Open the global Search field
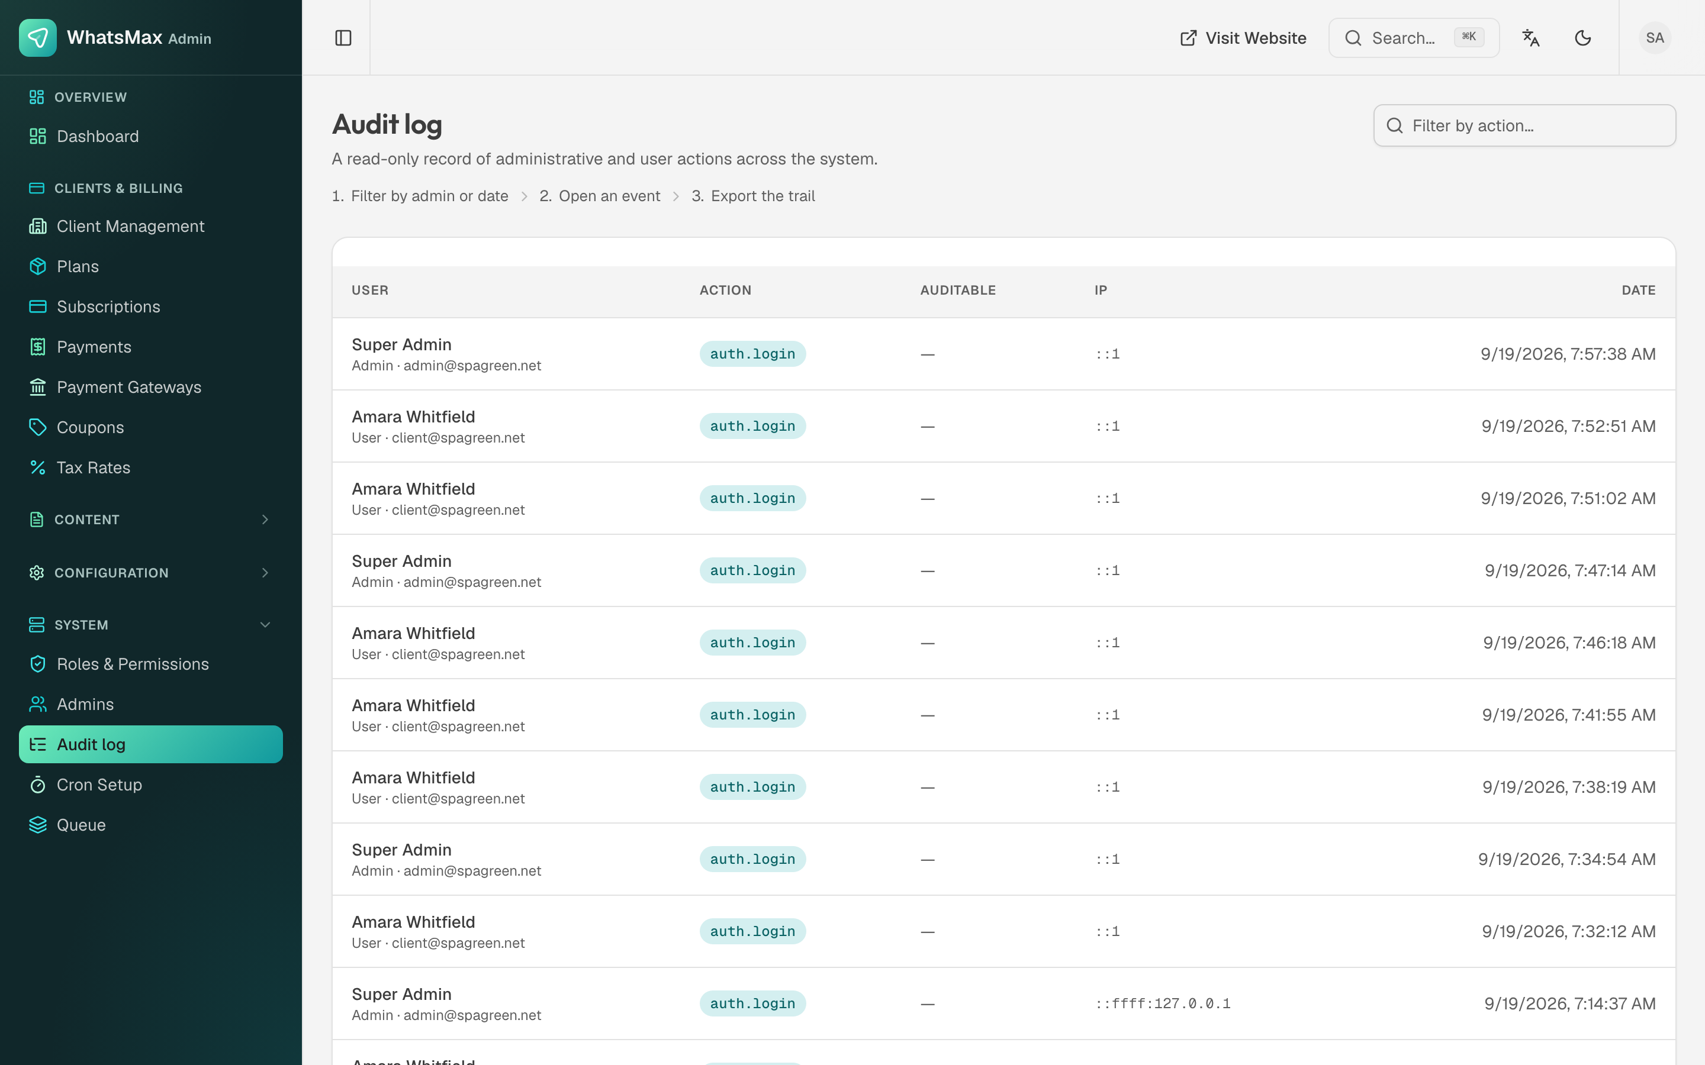 click(1414, 38)
